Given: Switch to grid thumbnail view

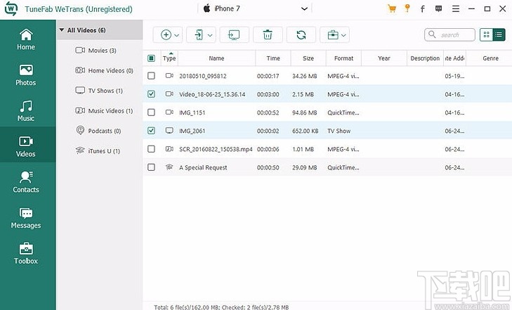Looking at the screenshot, I should (486, 34).
